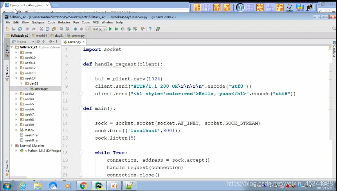The image size is (337, 191).
Task: Select server.py in the project tree
Action: point(39,88)
